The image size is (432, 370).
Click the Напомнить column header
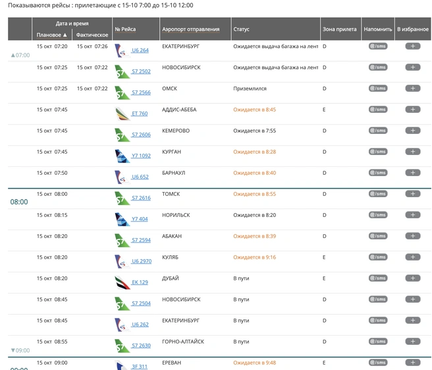[378, 29]
